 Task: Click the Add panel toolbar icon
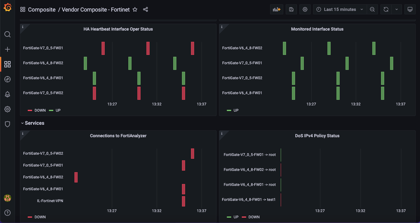coord(277,9)
